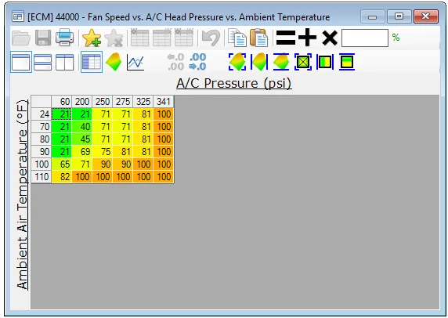Screen dimensions: 448x318
Task: Select the blank top-left corner cell of table
Action: click(x=42, y=101)
